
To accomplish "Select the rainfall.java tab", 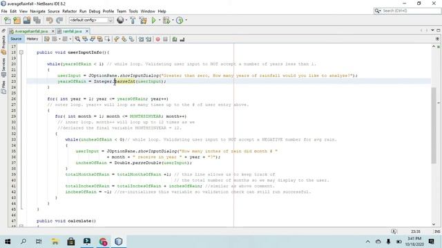I will 72,31.
